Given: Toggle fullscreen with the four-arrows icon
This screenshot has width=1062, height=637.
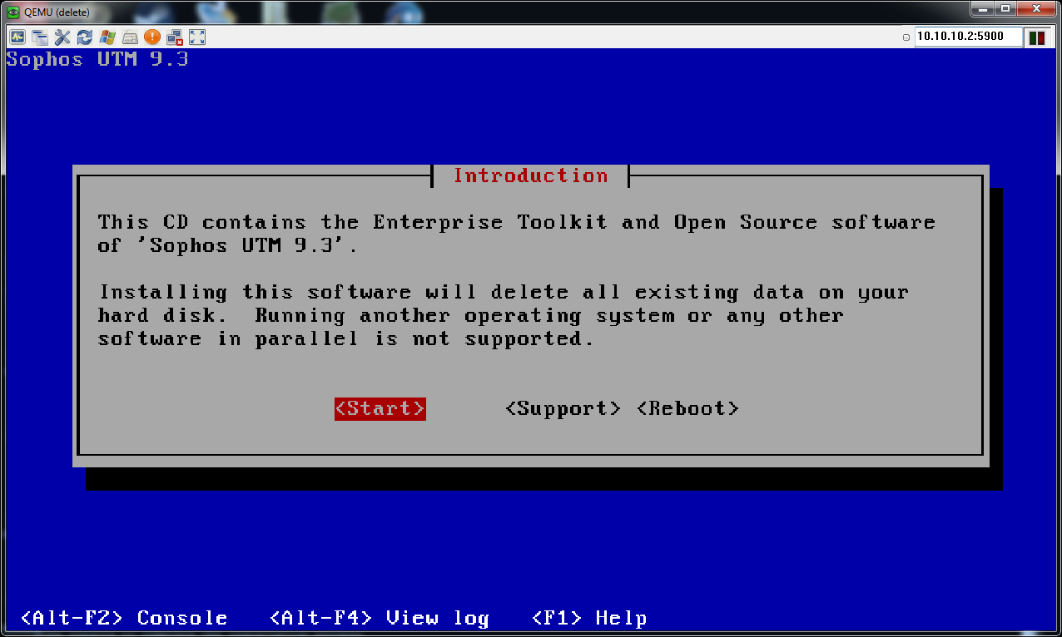Looking at the screenshot, I should click(x=197, y=37).
